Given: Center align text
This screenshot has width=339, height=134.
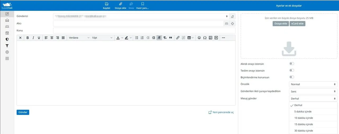Looking at the screenshot, I should click(52, 38).
